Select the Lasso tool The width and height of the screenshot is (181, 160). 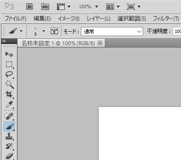pyautogui.click(x=9, y=74)
